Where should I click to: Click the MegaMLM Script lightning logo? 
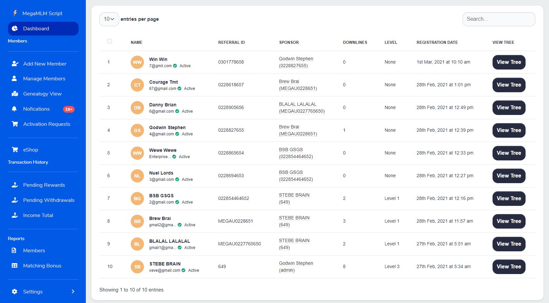[15, 13]
